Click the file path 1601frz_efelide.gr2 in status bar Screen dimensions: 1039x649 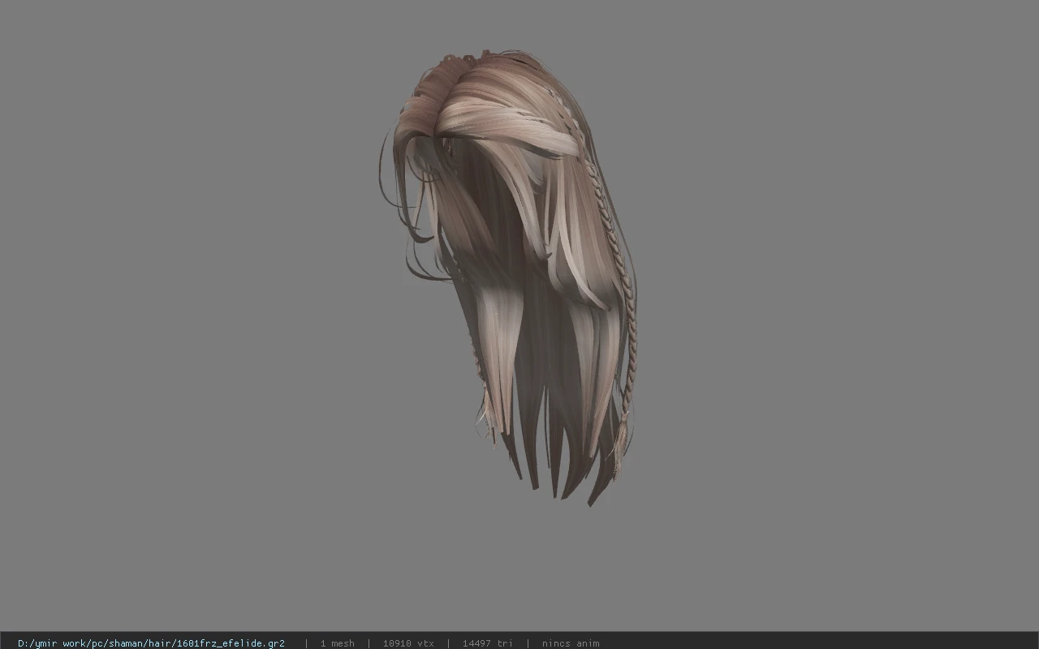(151, 643)
